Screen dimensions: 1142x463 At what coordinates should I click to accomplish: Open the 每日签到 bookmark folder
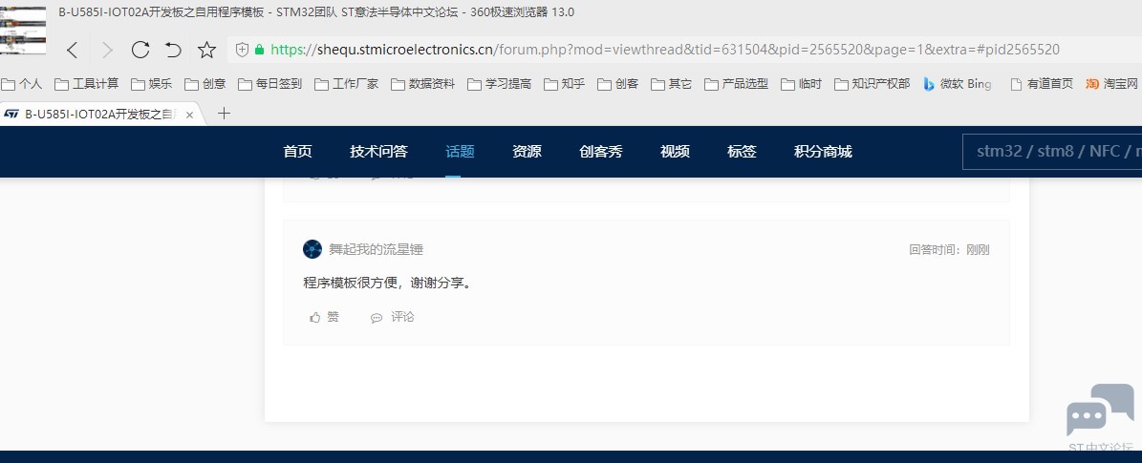pos(270,84)
